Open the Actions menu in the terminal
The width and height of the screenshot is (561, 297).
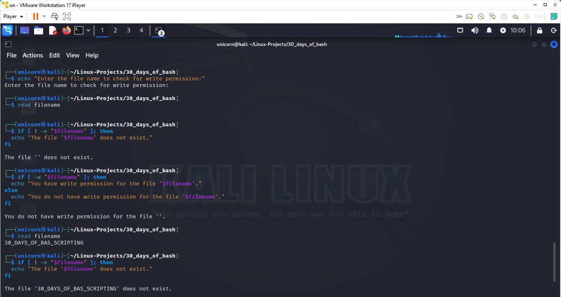click(32, 55)
